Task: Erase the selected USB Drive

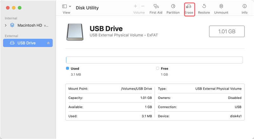Action: [189, 9]
